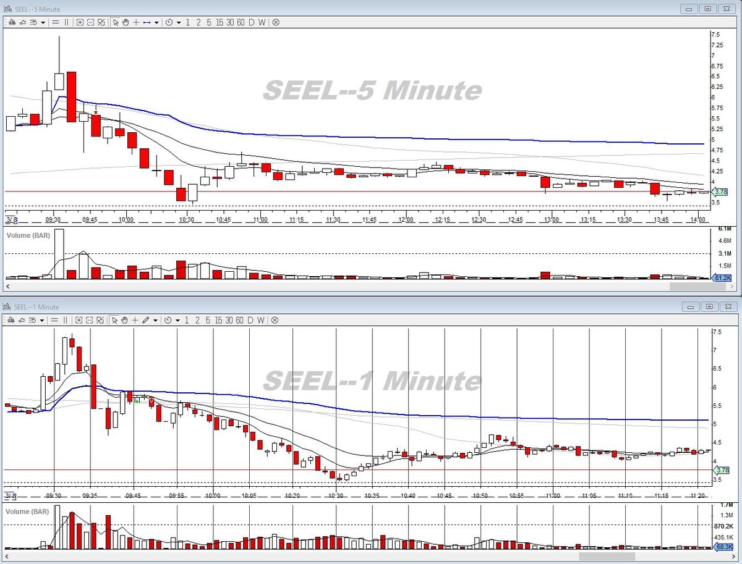Click the 3.78 price marker on 1 Minute chart
Viewport: 742px width, 564px height.
coord(721,469)
